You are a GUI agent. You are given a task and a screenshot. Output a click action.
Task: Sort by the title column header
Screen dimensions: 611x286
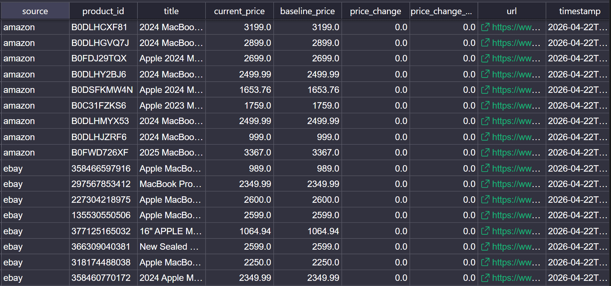click(171, 11)
